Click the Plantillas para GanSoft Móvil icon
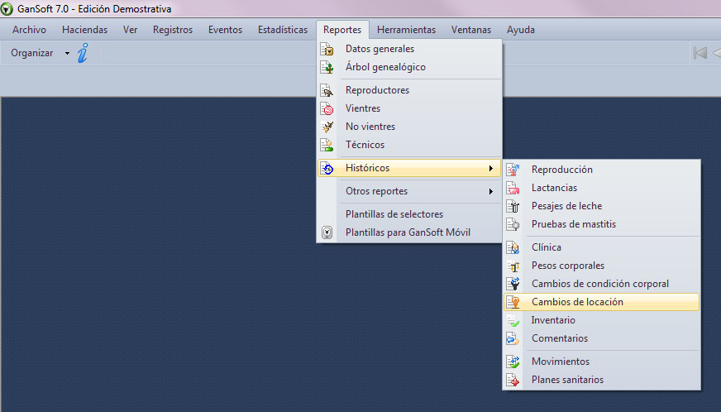This screenshot has height=412, width=721. pos(327,232)
